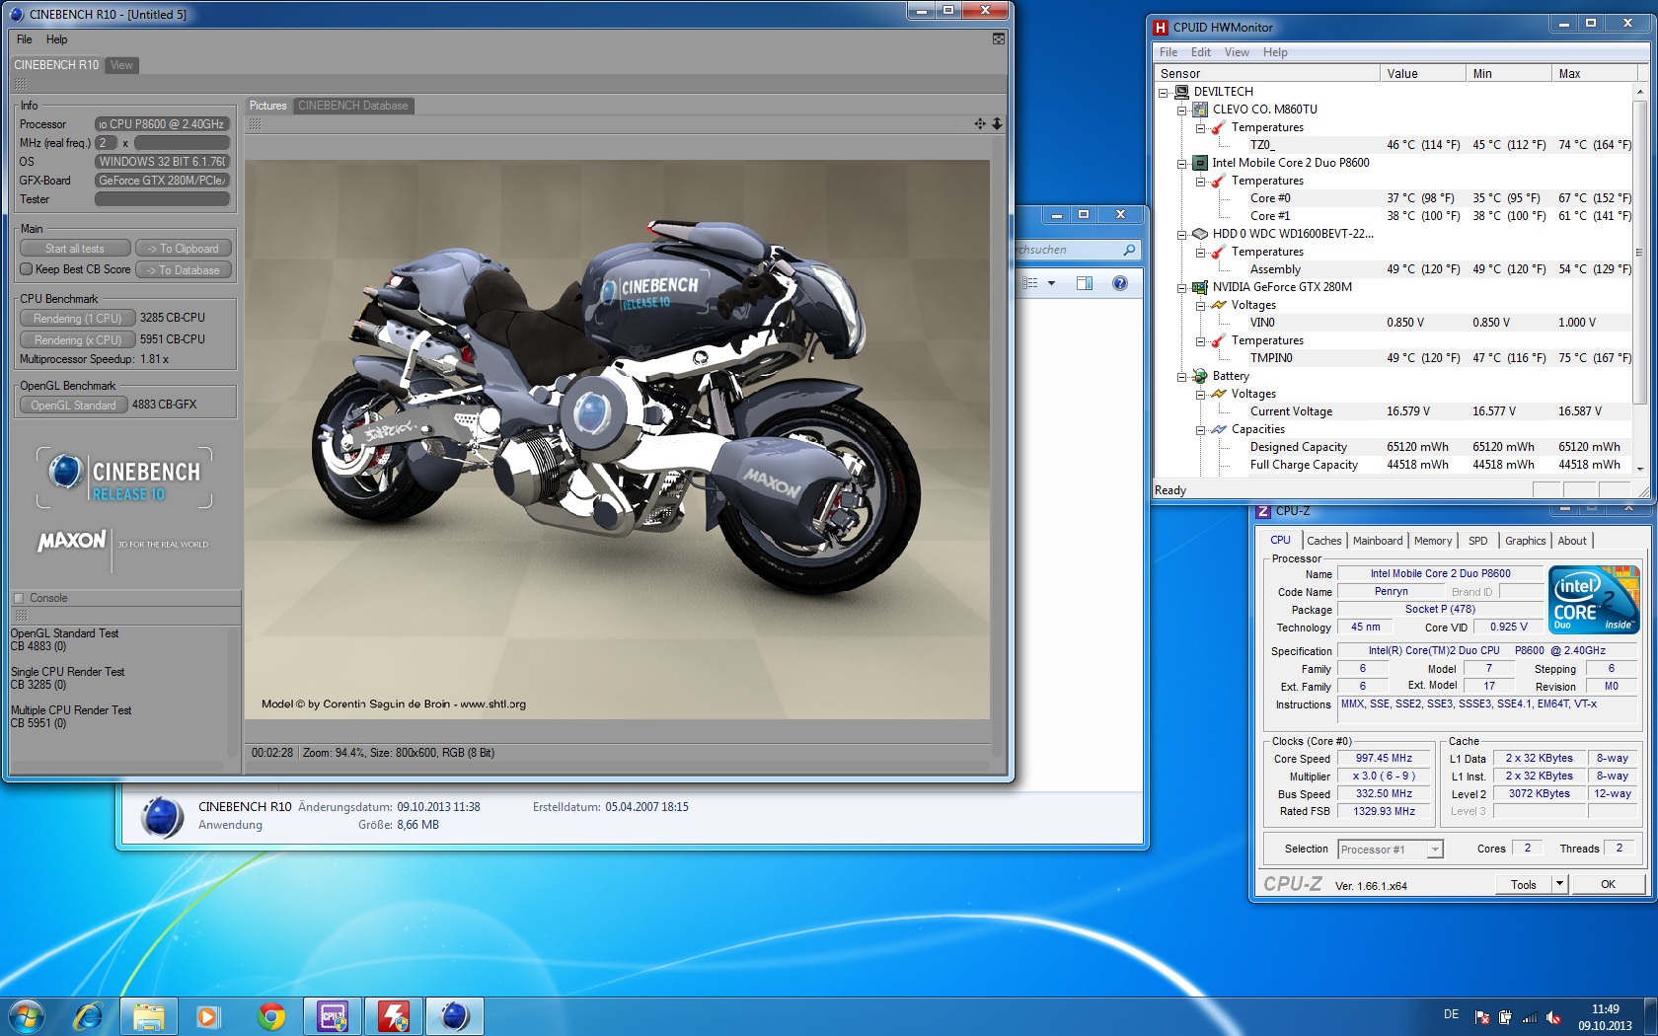Click the To Database button

coord(184,269)
